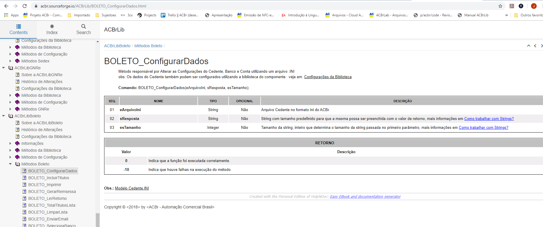Switch to the Search tab
This screenshot has height=227, width=543.
point(84,29)
